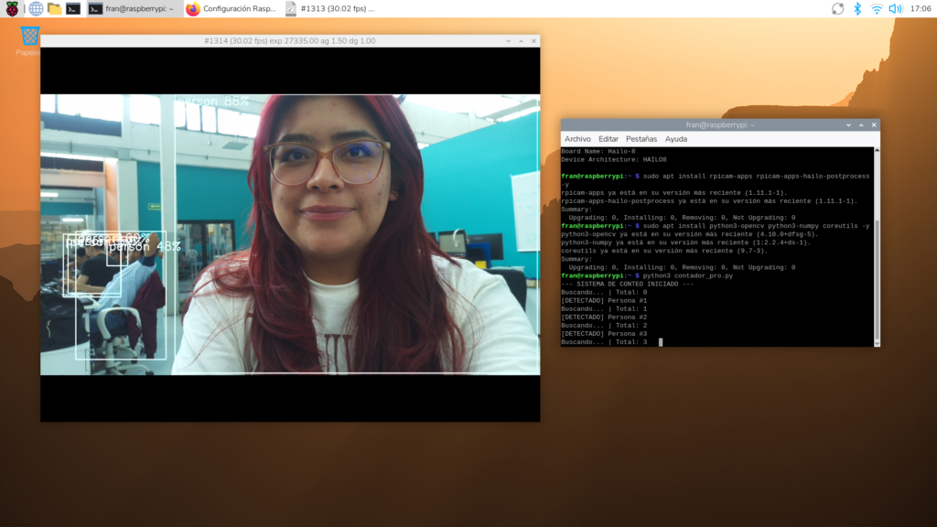Open the Wi-Fi network menu
Screen dimensions: 937x527
tap(876, 8)
